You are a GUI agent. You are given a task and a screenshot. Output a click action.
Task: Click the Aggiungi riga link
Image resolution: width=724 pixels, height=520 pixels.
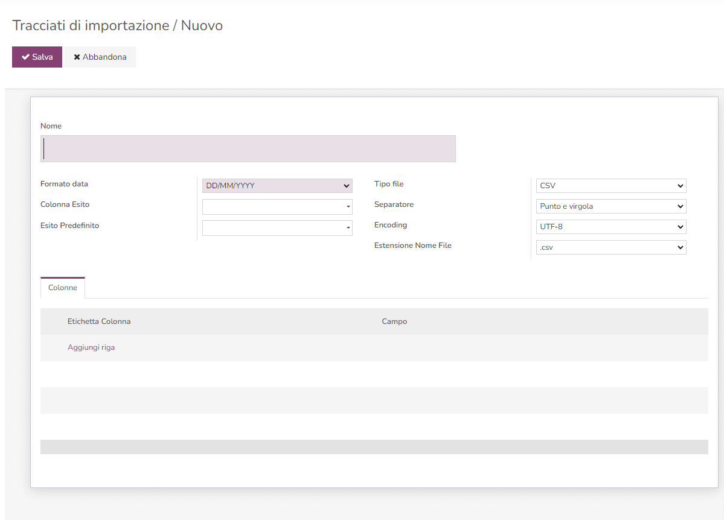[91, 347]
